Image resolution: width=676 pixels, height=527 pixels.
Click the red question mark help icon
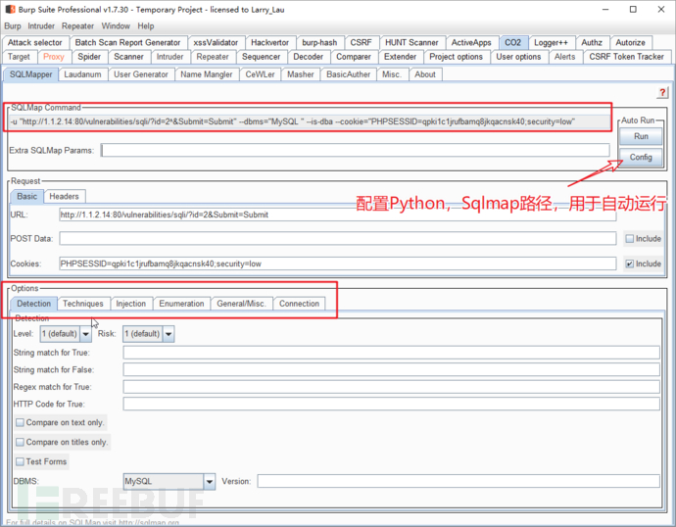662,92
